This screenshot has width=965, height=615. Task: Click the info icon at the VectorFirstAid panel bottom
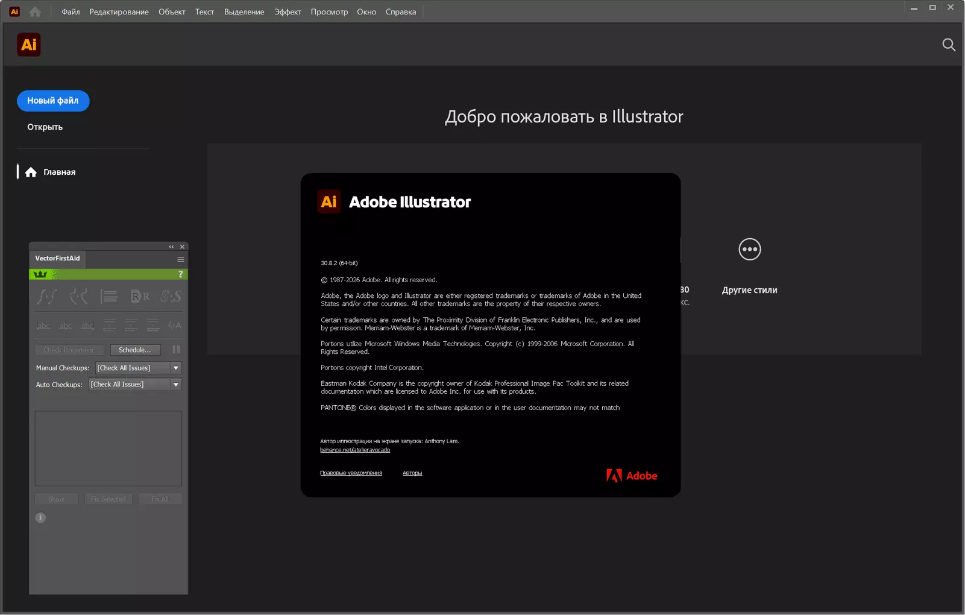click(40, 517)
